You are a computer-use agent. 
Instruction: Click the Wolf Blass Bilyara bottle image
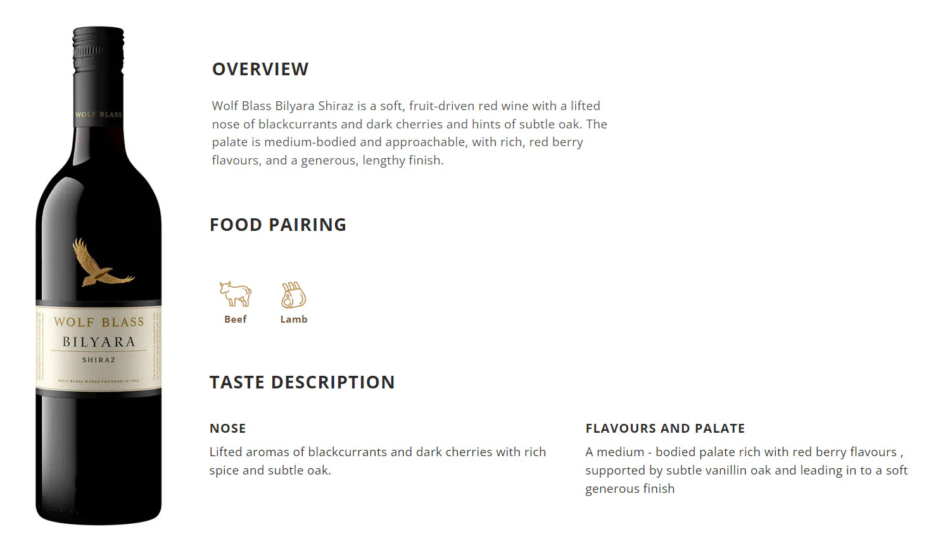pyautogui.click(x=99, y=276)
